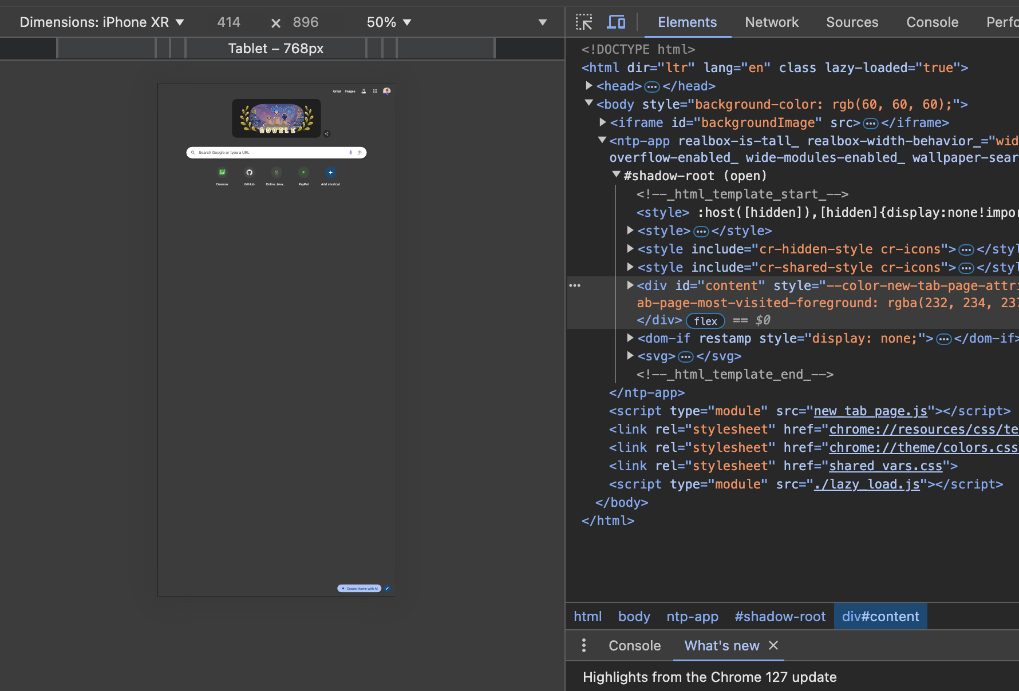The image size is (1019, 691).
Task: Expand the div id content node
Action: (x=630, y=285)
